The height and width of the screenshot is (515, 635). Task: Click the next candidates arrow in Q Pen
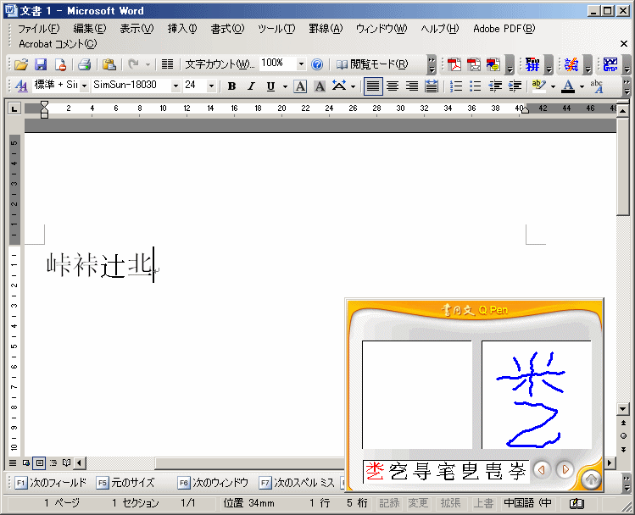(565, 470)
